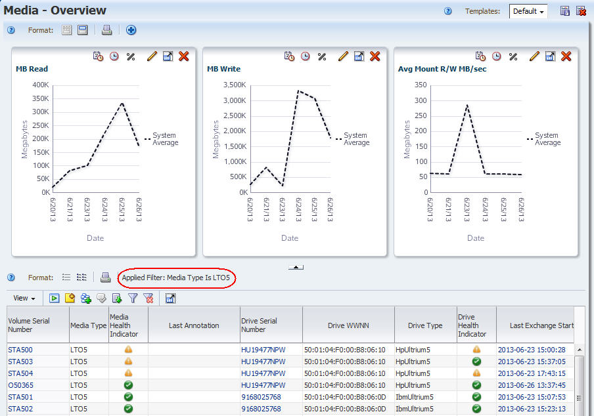Click the Drive Type column header
The height and width of the screenshot is (416, 594).
coord(425,325)
